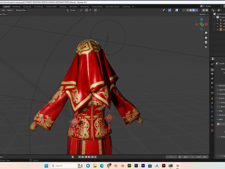Open the Physics properties tab
This screenshot has height=169, width=225.
(212, 112)
